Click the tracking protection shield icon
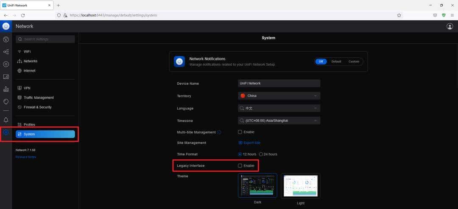 (x=59, y=15)
